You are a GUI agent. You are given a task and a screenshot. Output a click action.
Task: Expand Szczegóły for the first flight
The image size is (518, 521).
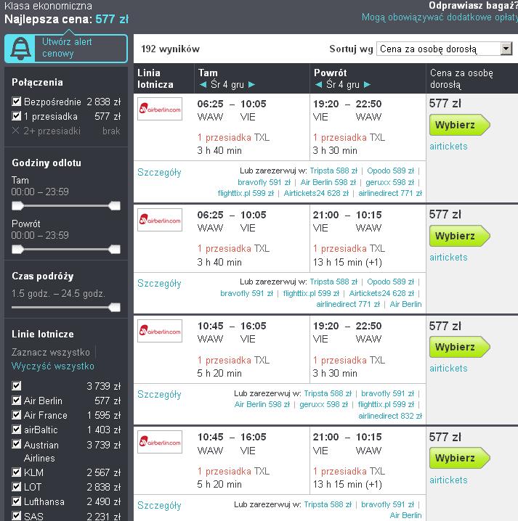(159, 173)
